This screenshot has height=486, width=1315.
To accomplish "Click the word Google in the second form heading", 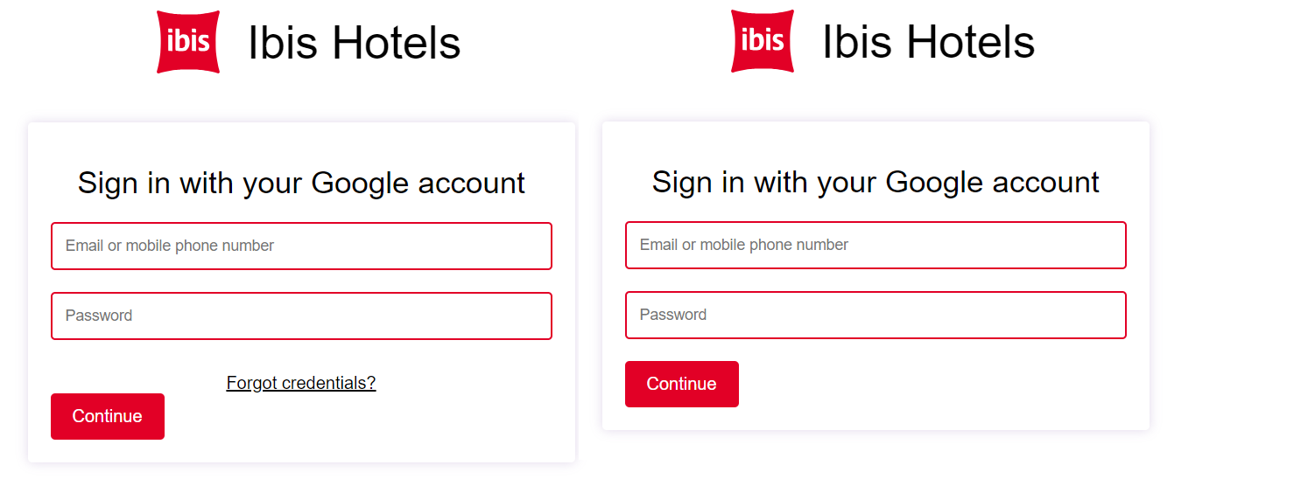I will pyautogui.click(x=934, y=183).
